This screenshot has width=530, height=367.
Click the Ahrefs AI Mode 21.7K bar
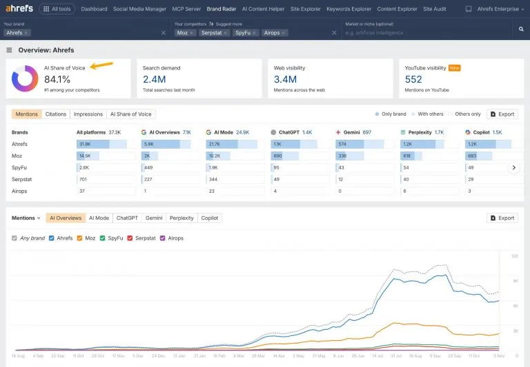(232, 144)
